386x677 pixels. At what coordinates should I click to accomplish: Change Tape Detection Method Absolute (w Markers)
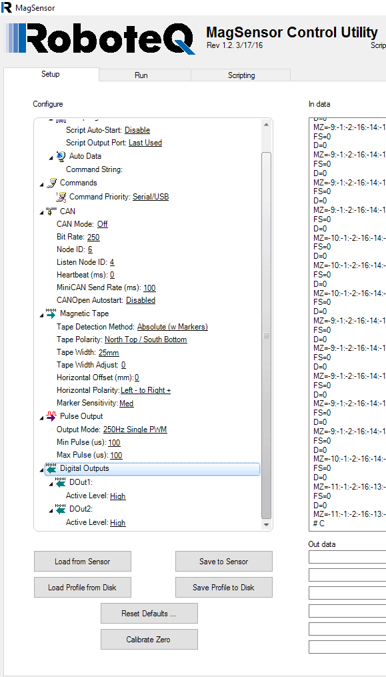tap(172, 327)
